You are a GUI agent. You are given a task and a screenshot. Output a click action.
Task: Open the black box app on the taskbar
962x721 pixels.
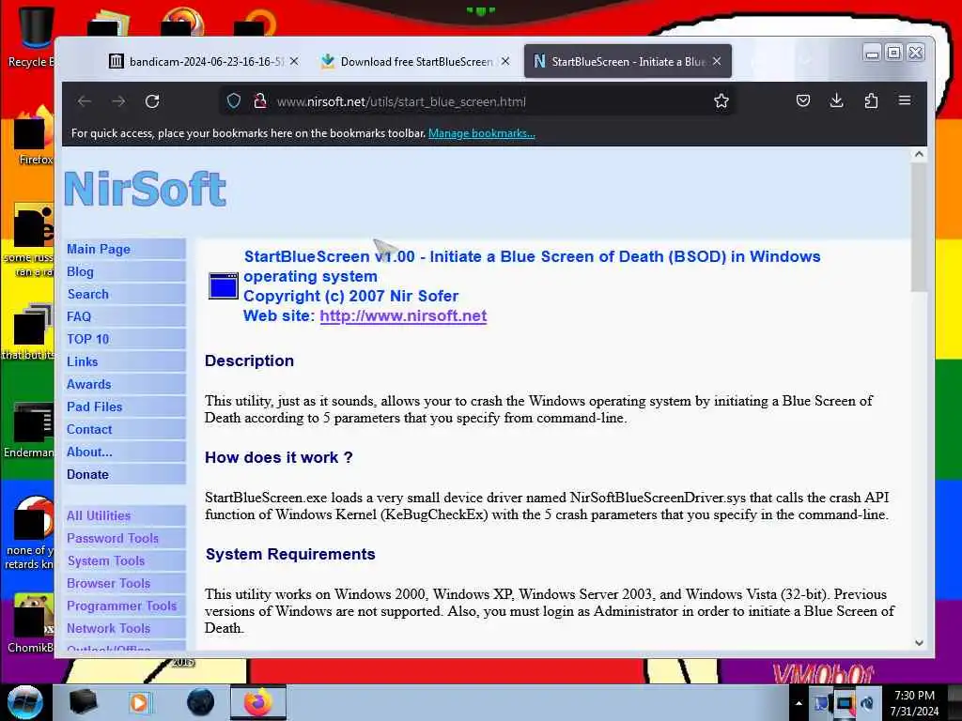coord(83,702)
